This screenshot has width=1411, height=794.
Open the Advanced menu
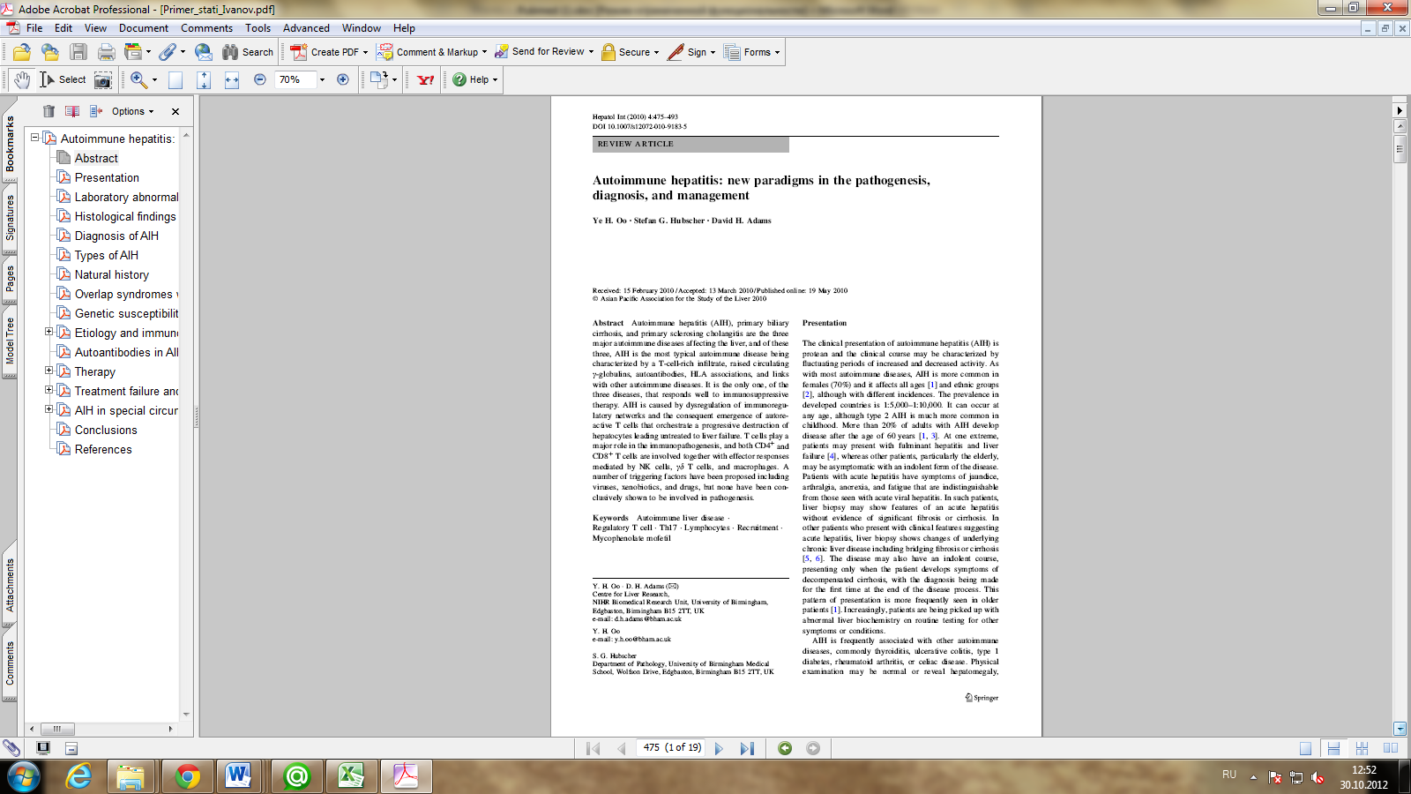tap(306, 28)
